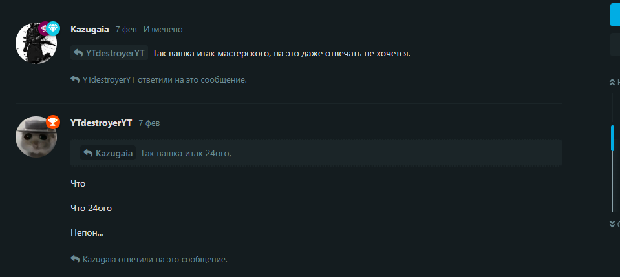Viewport: 620px width, 277px height.
Task: Open the Kazugaia username link
Action: (x=89, y=29)
